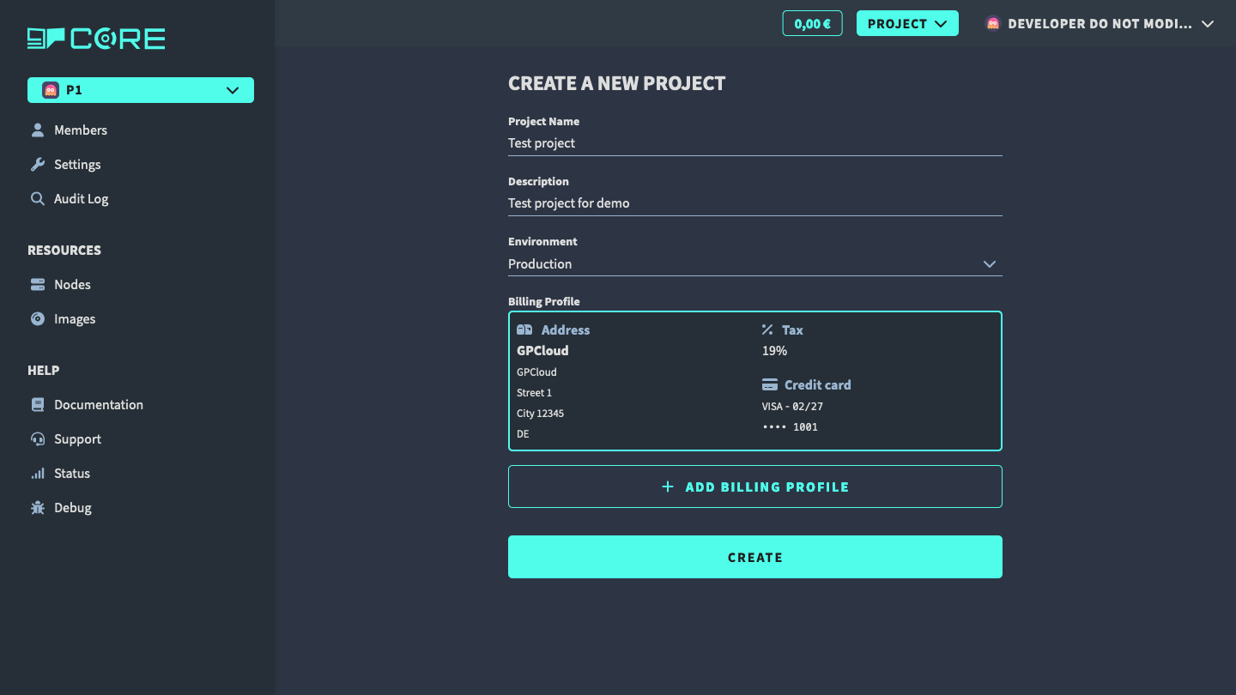Click the Address mailbox icon
Viewport: 1236px width, 695px height.
pos(524,330)
